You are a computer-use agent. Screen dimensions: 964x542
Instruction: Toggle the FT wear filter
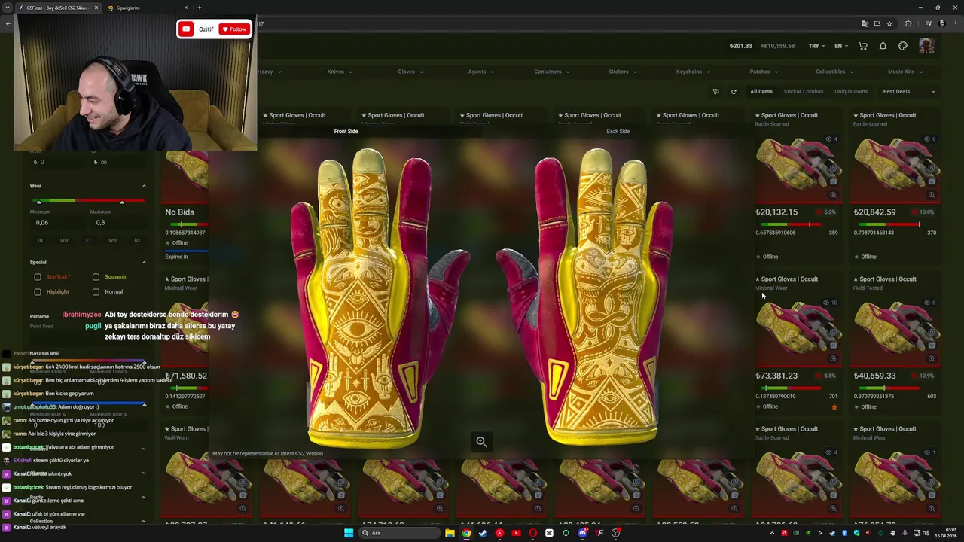click(88, 240)
